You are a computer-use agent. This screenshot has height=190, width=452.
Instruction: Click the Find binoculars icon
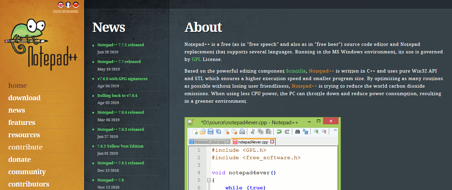(x=297, y=131)
